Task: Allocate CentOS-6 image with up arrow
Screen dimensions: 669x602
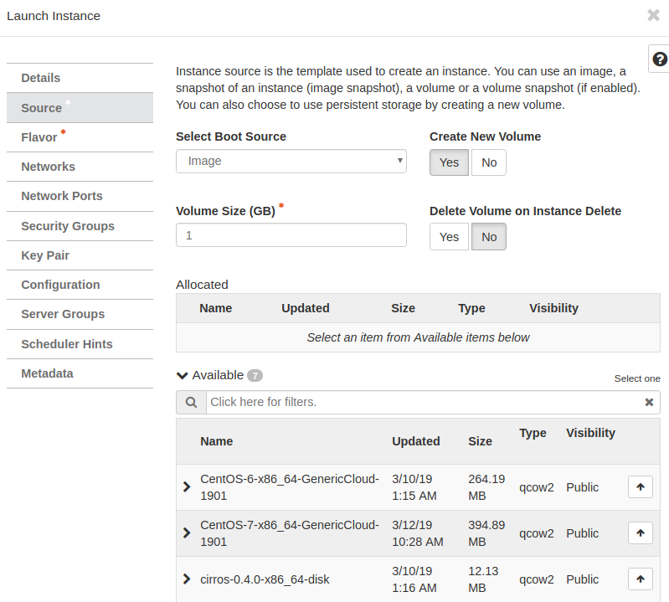Action: (x=640, y=487)
